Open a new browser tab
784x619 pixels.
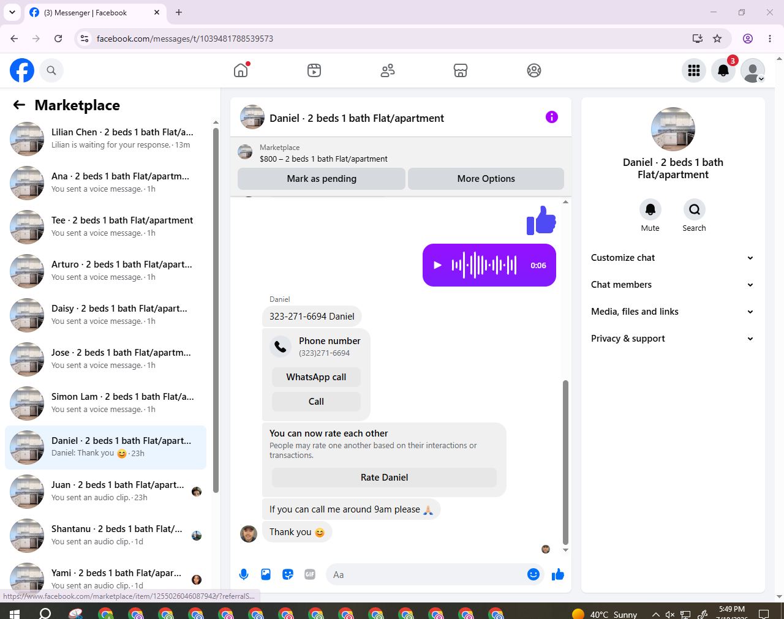[179, 12]
